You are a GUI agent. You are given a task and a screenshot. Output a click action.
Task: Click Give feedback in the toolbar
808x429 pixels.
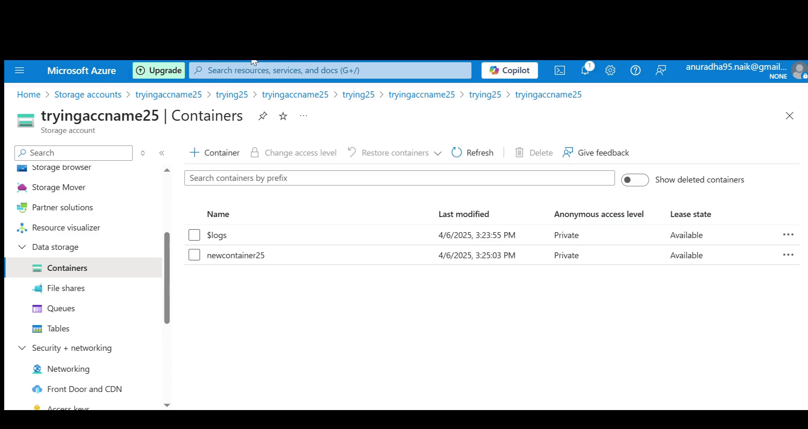pyautogui.click(x=596, y=153)
